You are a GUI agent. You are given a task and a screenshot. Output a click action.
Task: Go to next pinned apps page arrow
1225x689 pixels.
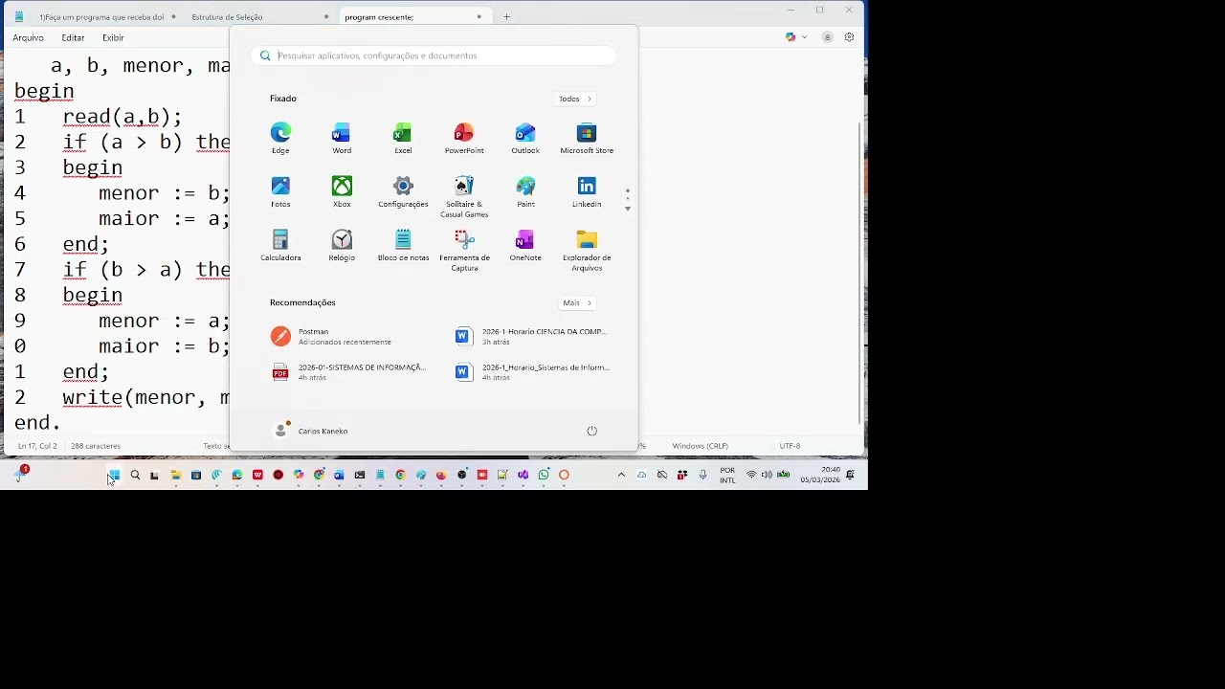point(628,209)
